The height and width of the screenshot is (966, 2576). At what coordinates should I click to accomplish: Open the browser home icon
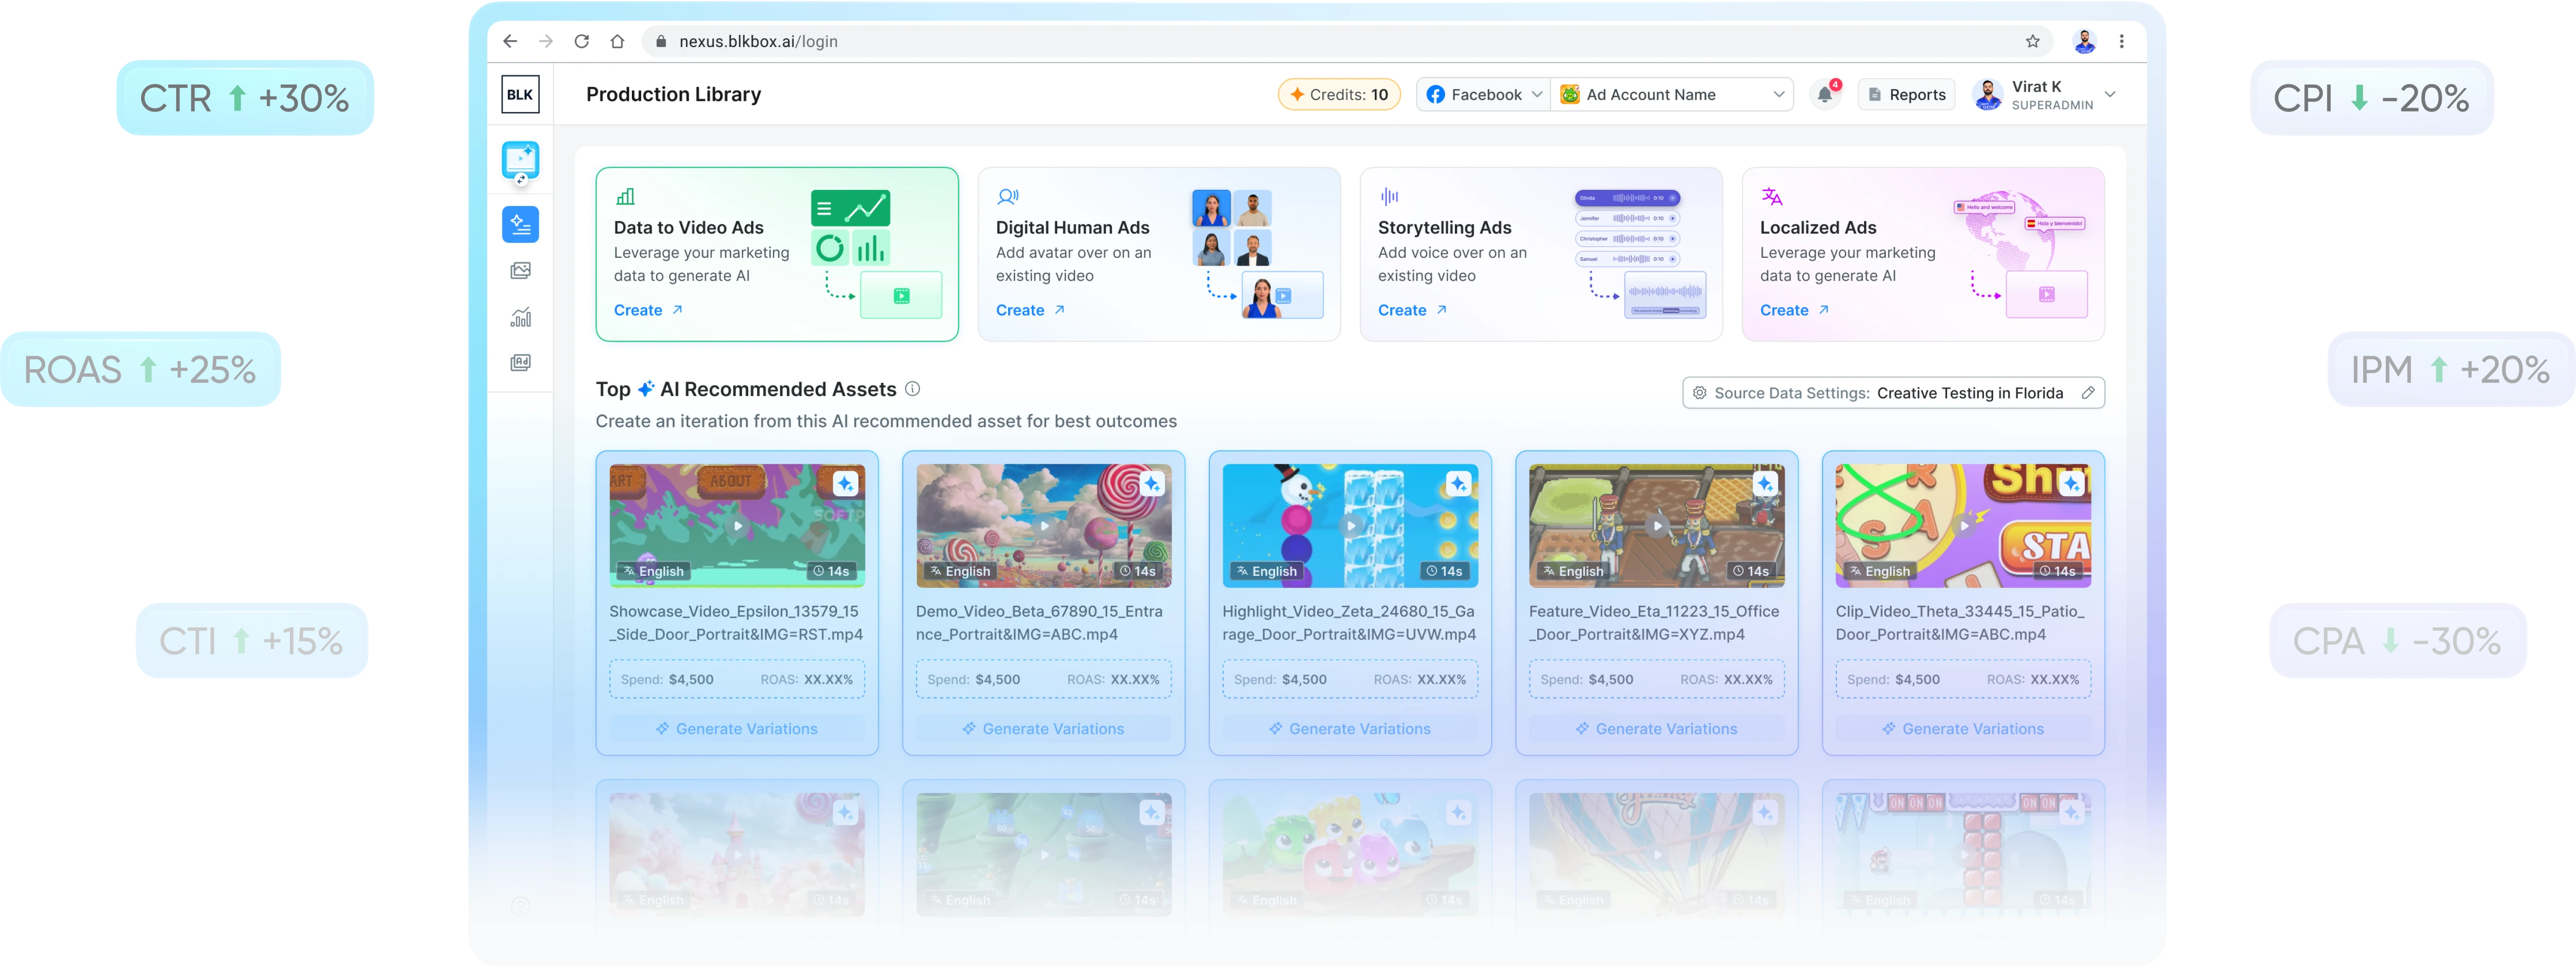click(x=617, y=41)
